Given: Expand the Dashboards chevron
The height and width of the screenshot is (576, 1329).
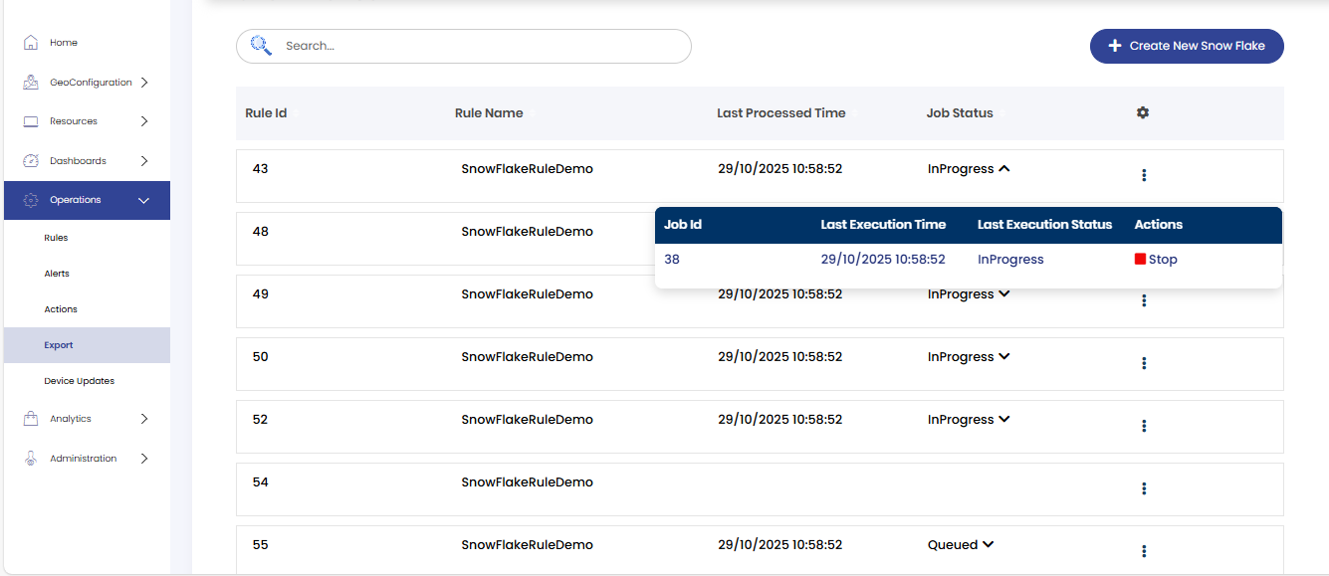Looking at the screenshot, I should point(144,161).
